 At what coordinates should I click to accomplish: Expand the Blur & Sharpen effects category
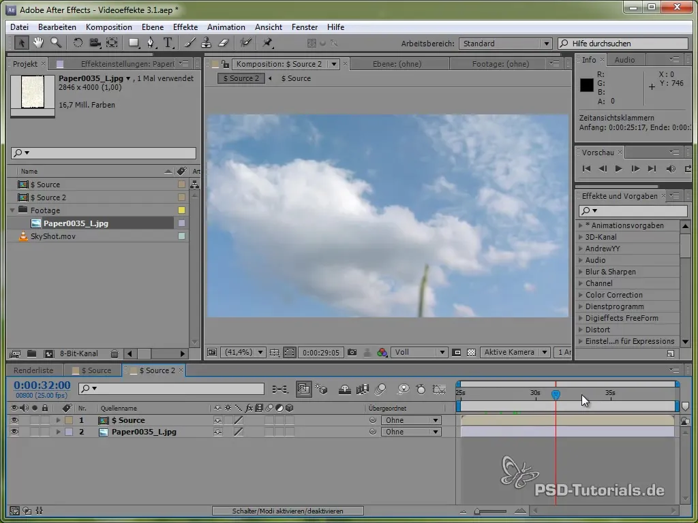click(581, 272)
